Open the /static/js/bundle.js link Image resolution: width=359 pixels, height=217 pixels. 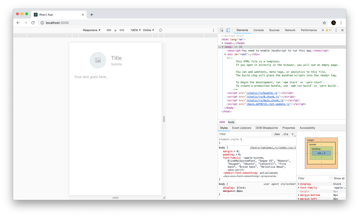(262, 93)
